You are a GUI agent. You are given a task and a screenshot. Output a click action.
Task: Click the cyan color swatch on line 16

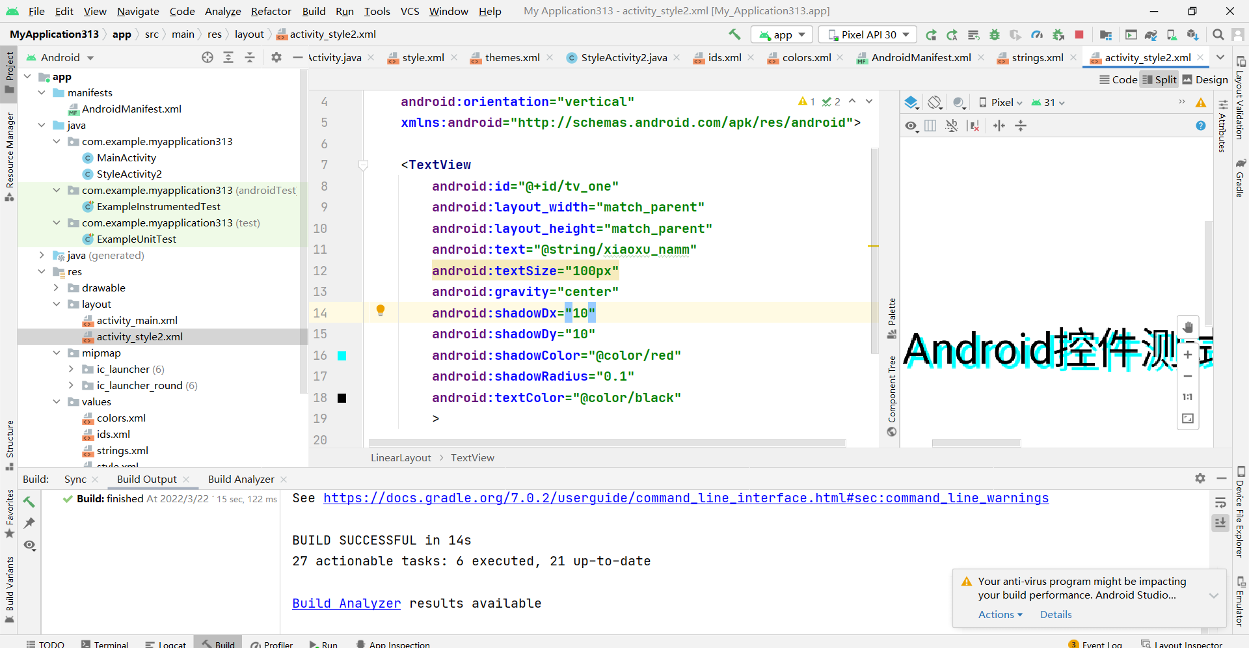coord(342,356)
